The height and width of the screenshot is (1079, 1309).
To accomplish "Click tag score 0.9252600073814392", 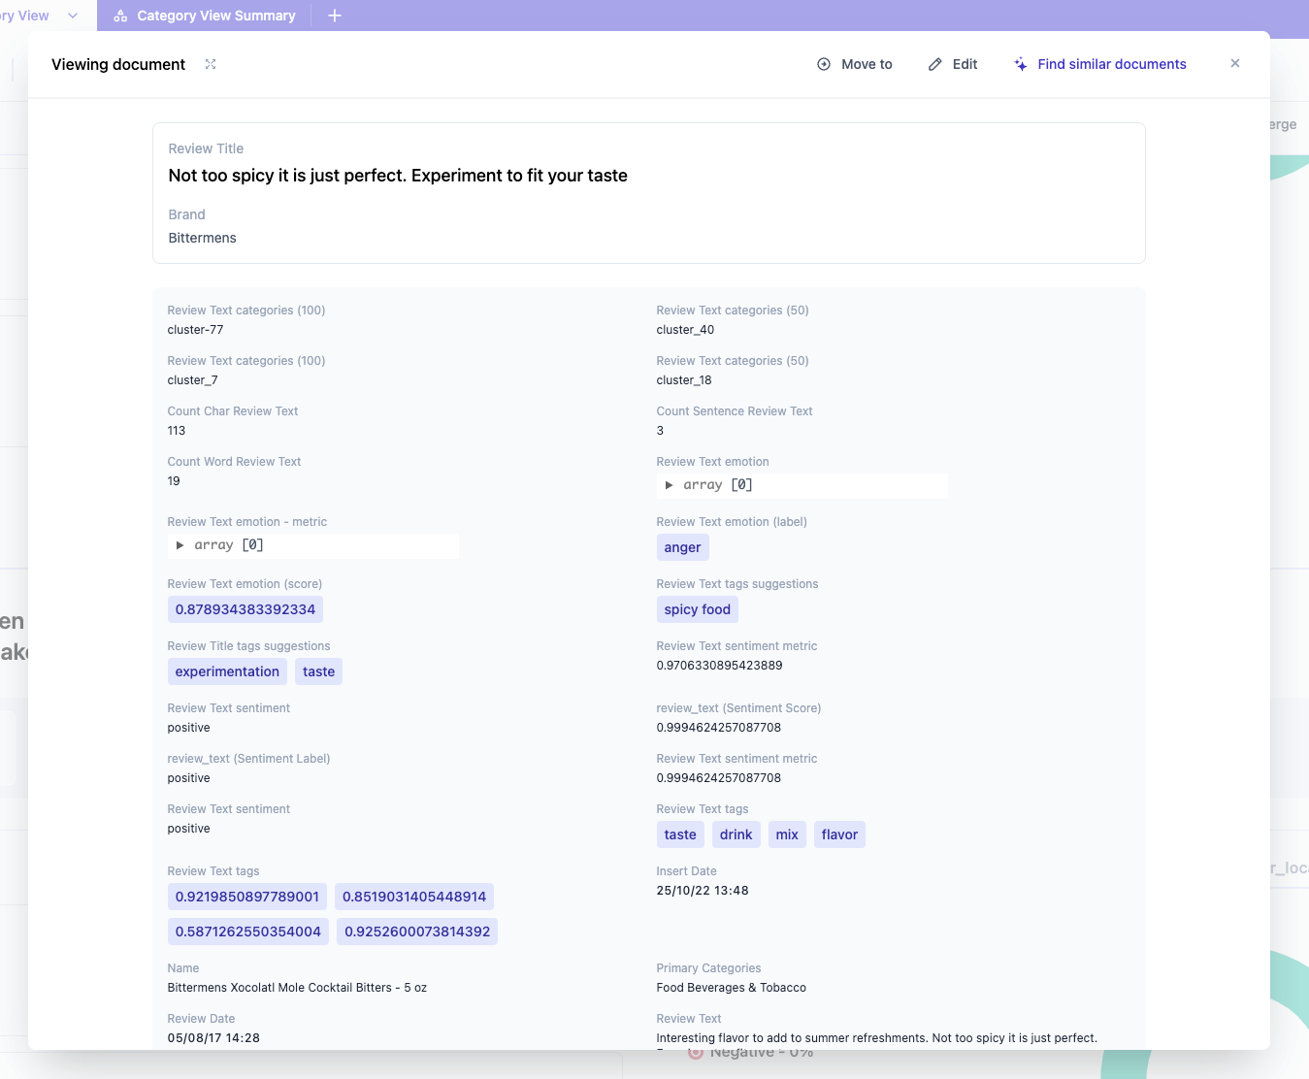I will pyautogui.click(x=417, y=932).
